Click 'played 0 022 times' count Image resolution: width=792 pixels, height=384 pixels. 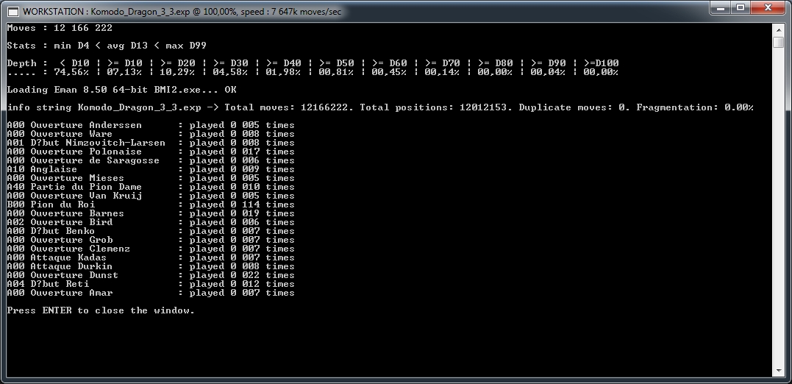click(242, 275)
